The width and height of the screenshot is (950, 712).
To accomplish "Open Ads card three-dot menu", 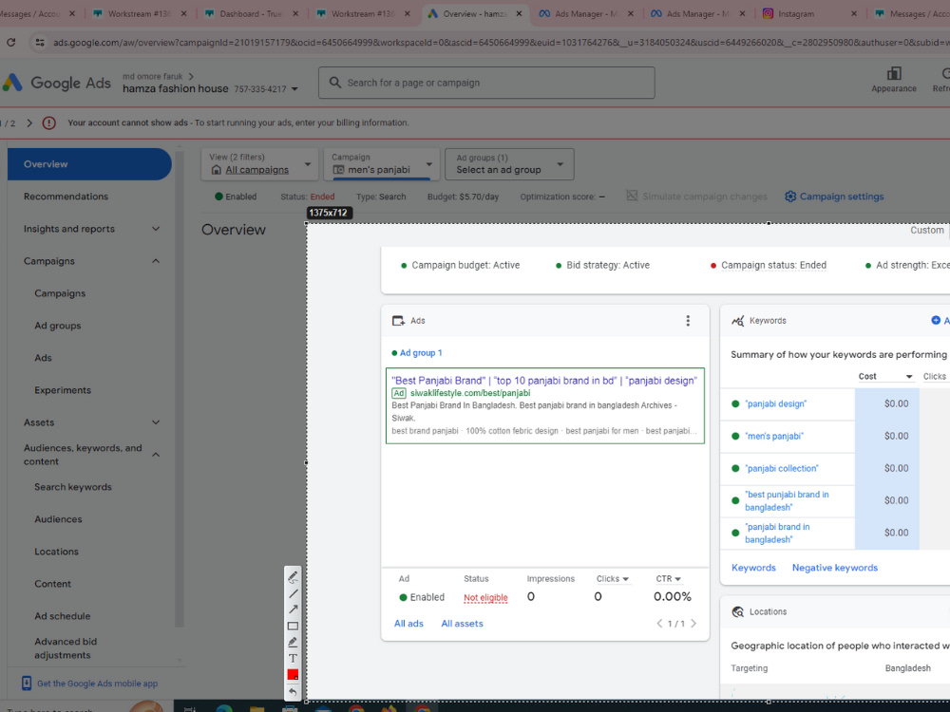I will click(688, 320).
